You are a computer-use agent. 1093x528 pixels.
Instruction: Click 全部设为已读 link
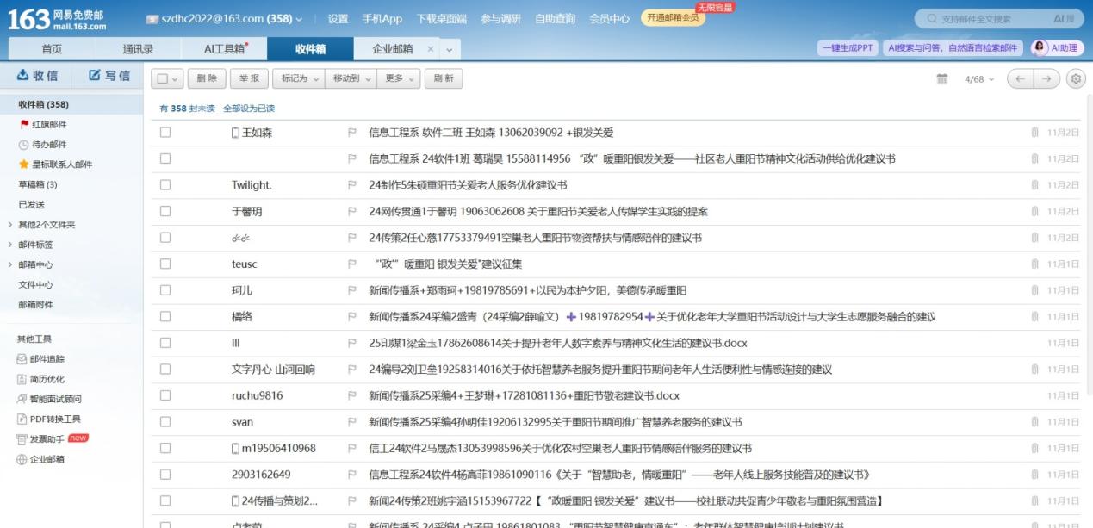tap(249, 109)
